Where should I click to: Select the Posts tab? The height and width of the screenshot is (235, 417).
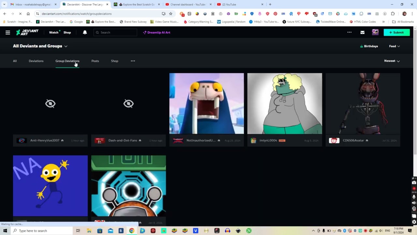coord(95,61)
